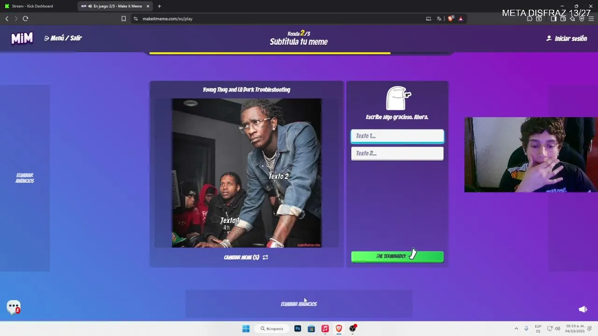598x336 pixels.
Task: Open OBS Studio taskbar icon
Action: 353,329
